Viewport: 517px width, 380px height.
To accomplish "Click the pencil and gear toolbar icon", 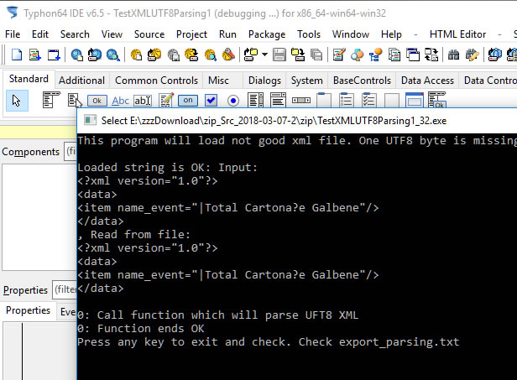I will pyautogui.click(x=472, y=55).
